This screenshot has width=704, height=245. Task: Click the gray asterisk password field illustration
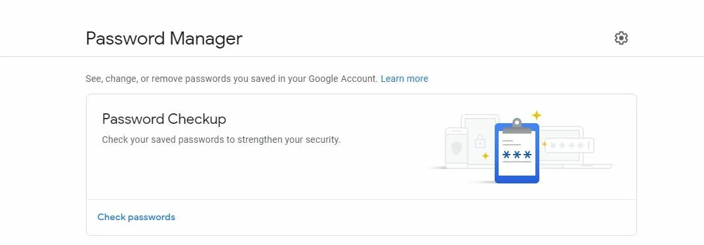(x=569, y=145)
